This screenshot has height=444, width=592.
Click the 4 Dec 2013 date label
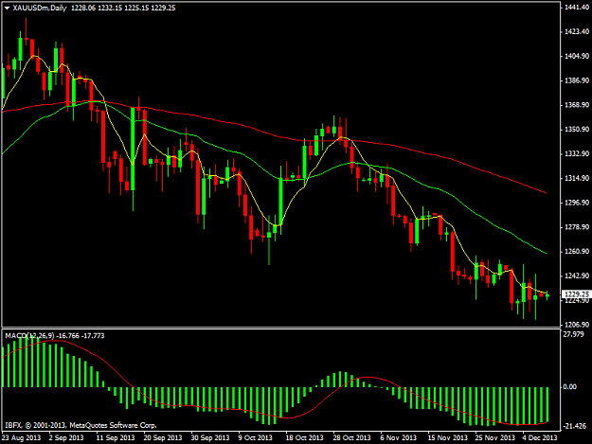tap(540, 437)
